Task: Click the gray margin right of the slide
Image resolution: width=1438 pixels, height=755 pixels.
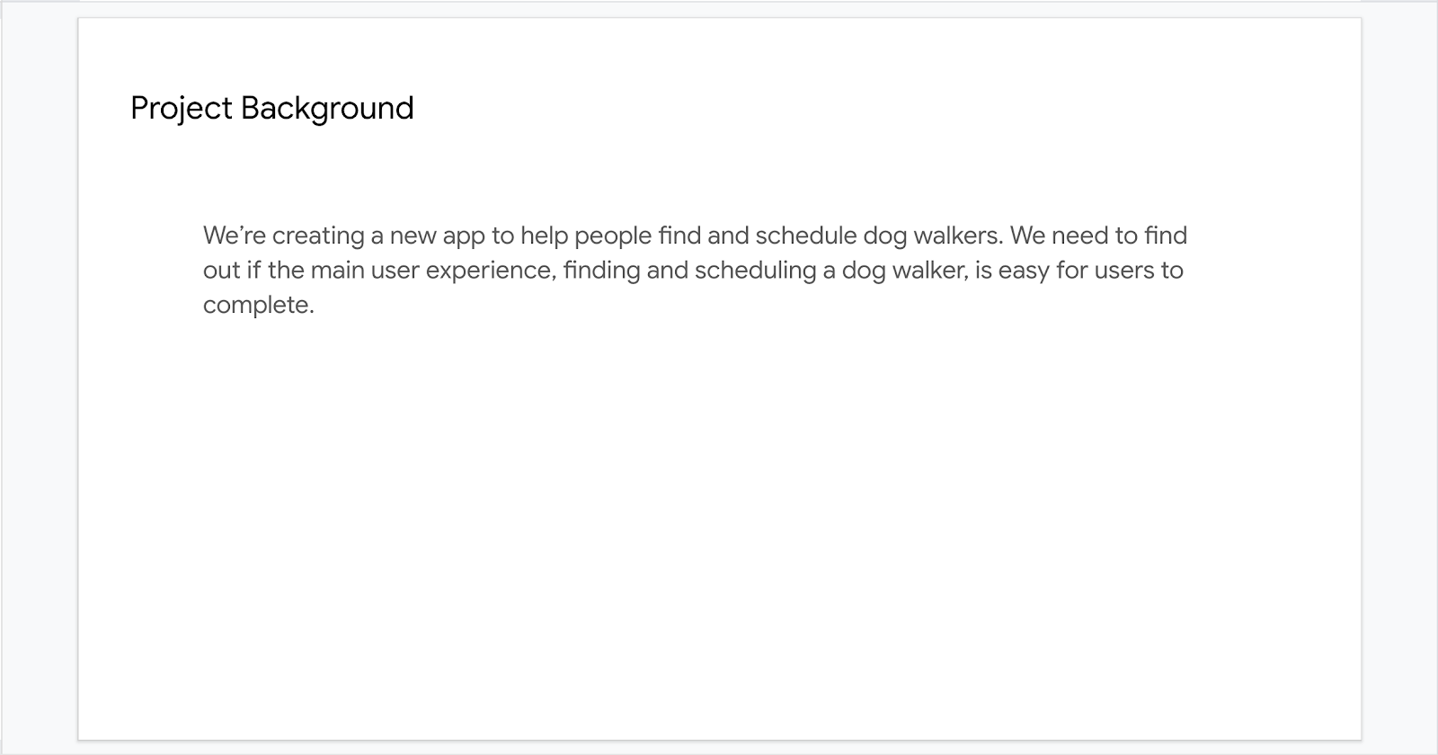Action: 1399,377
